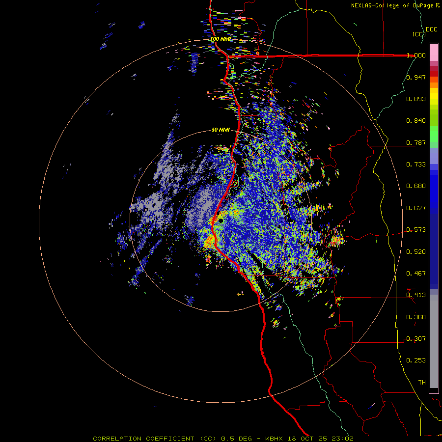Select the 0.947 legend value
Viewport: 442px width, 442px height.
[416, 77]
